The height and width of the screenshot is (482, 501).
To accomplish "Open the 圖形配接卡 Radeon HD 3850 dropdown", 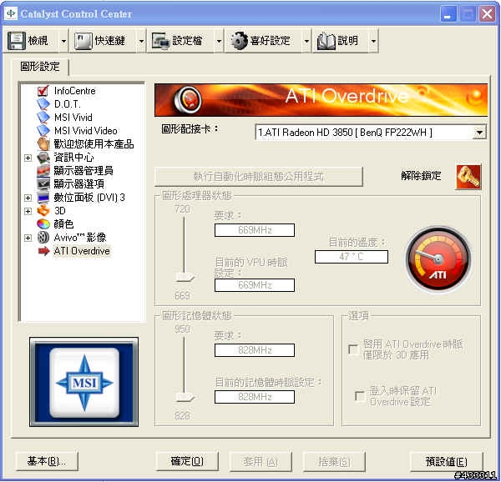I will tap(479, 133).
